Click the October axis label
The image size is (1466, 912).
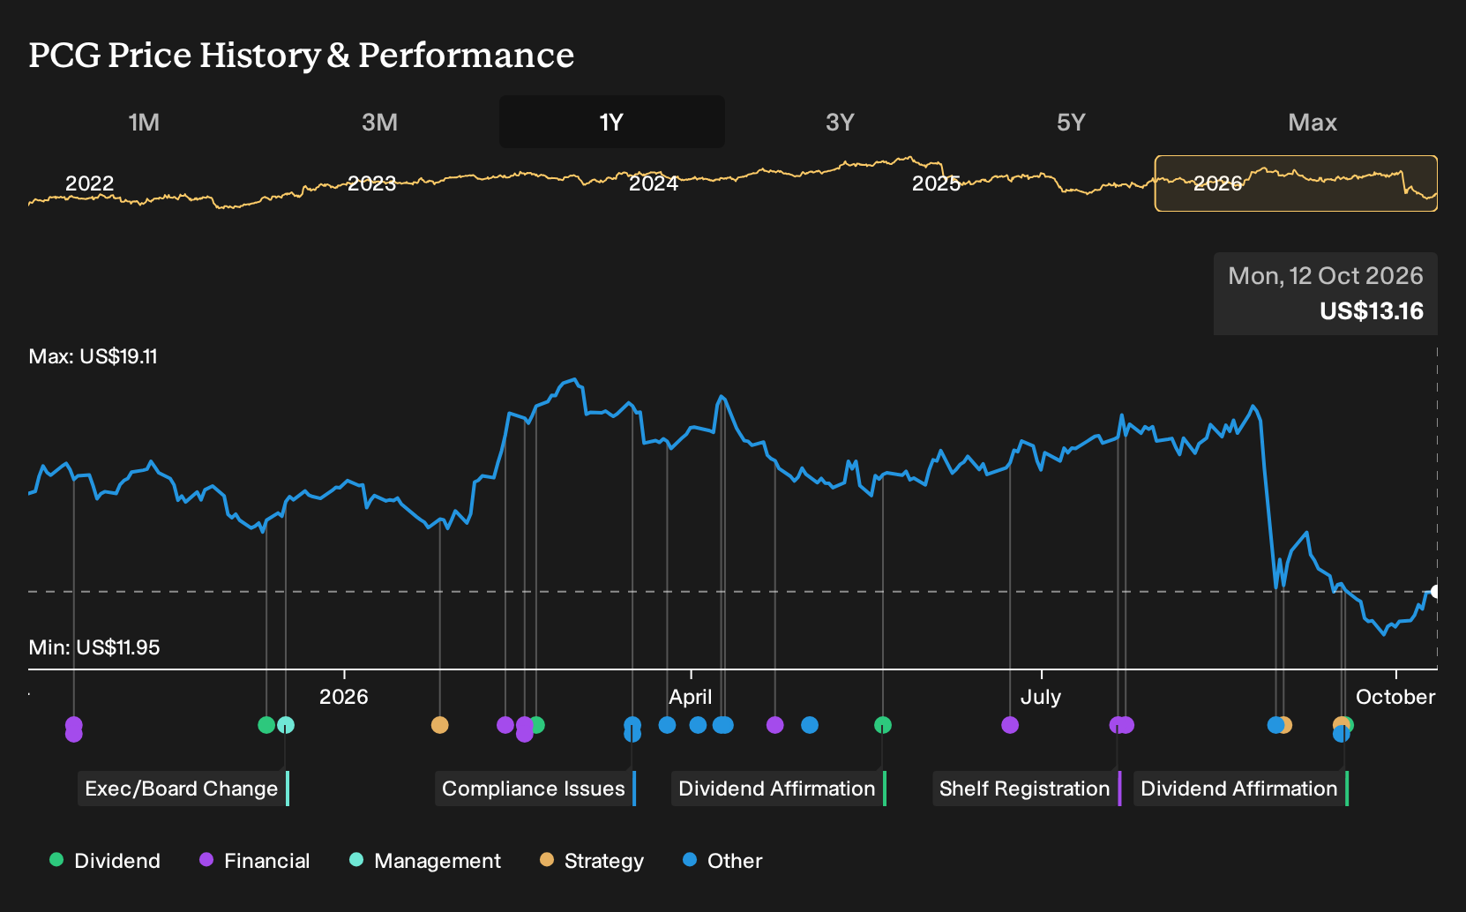tap(1395, 697)
